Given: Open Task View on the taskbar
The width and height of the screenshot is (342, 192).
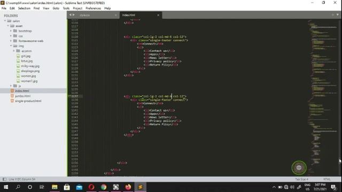Looking at the screenshot, I should click(42, 187).
